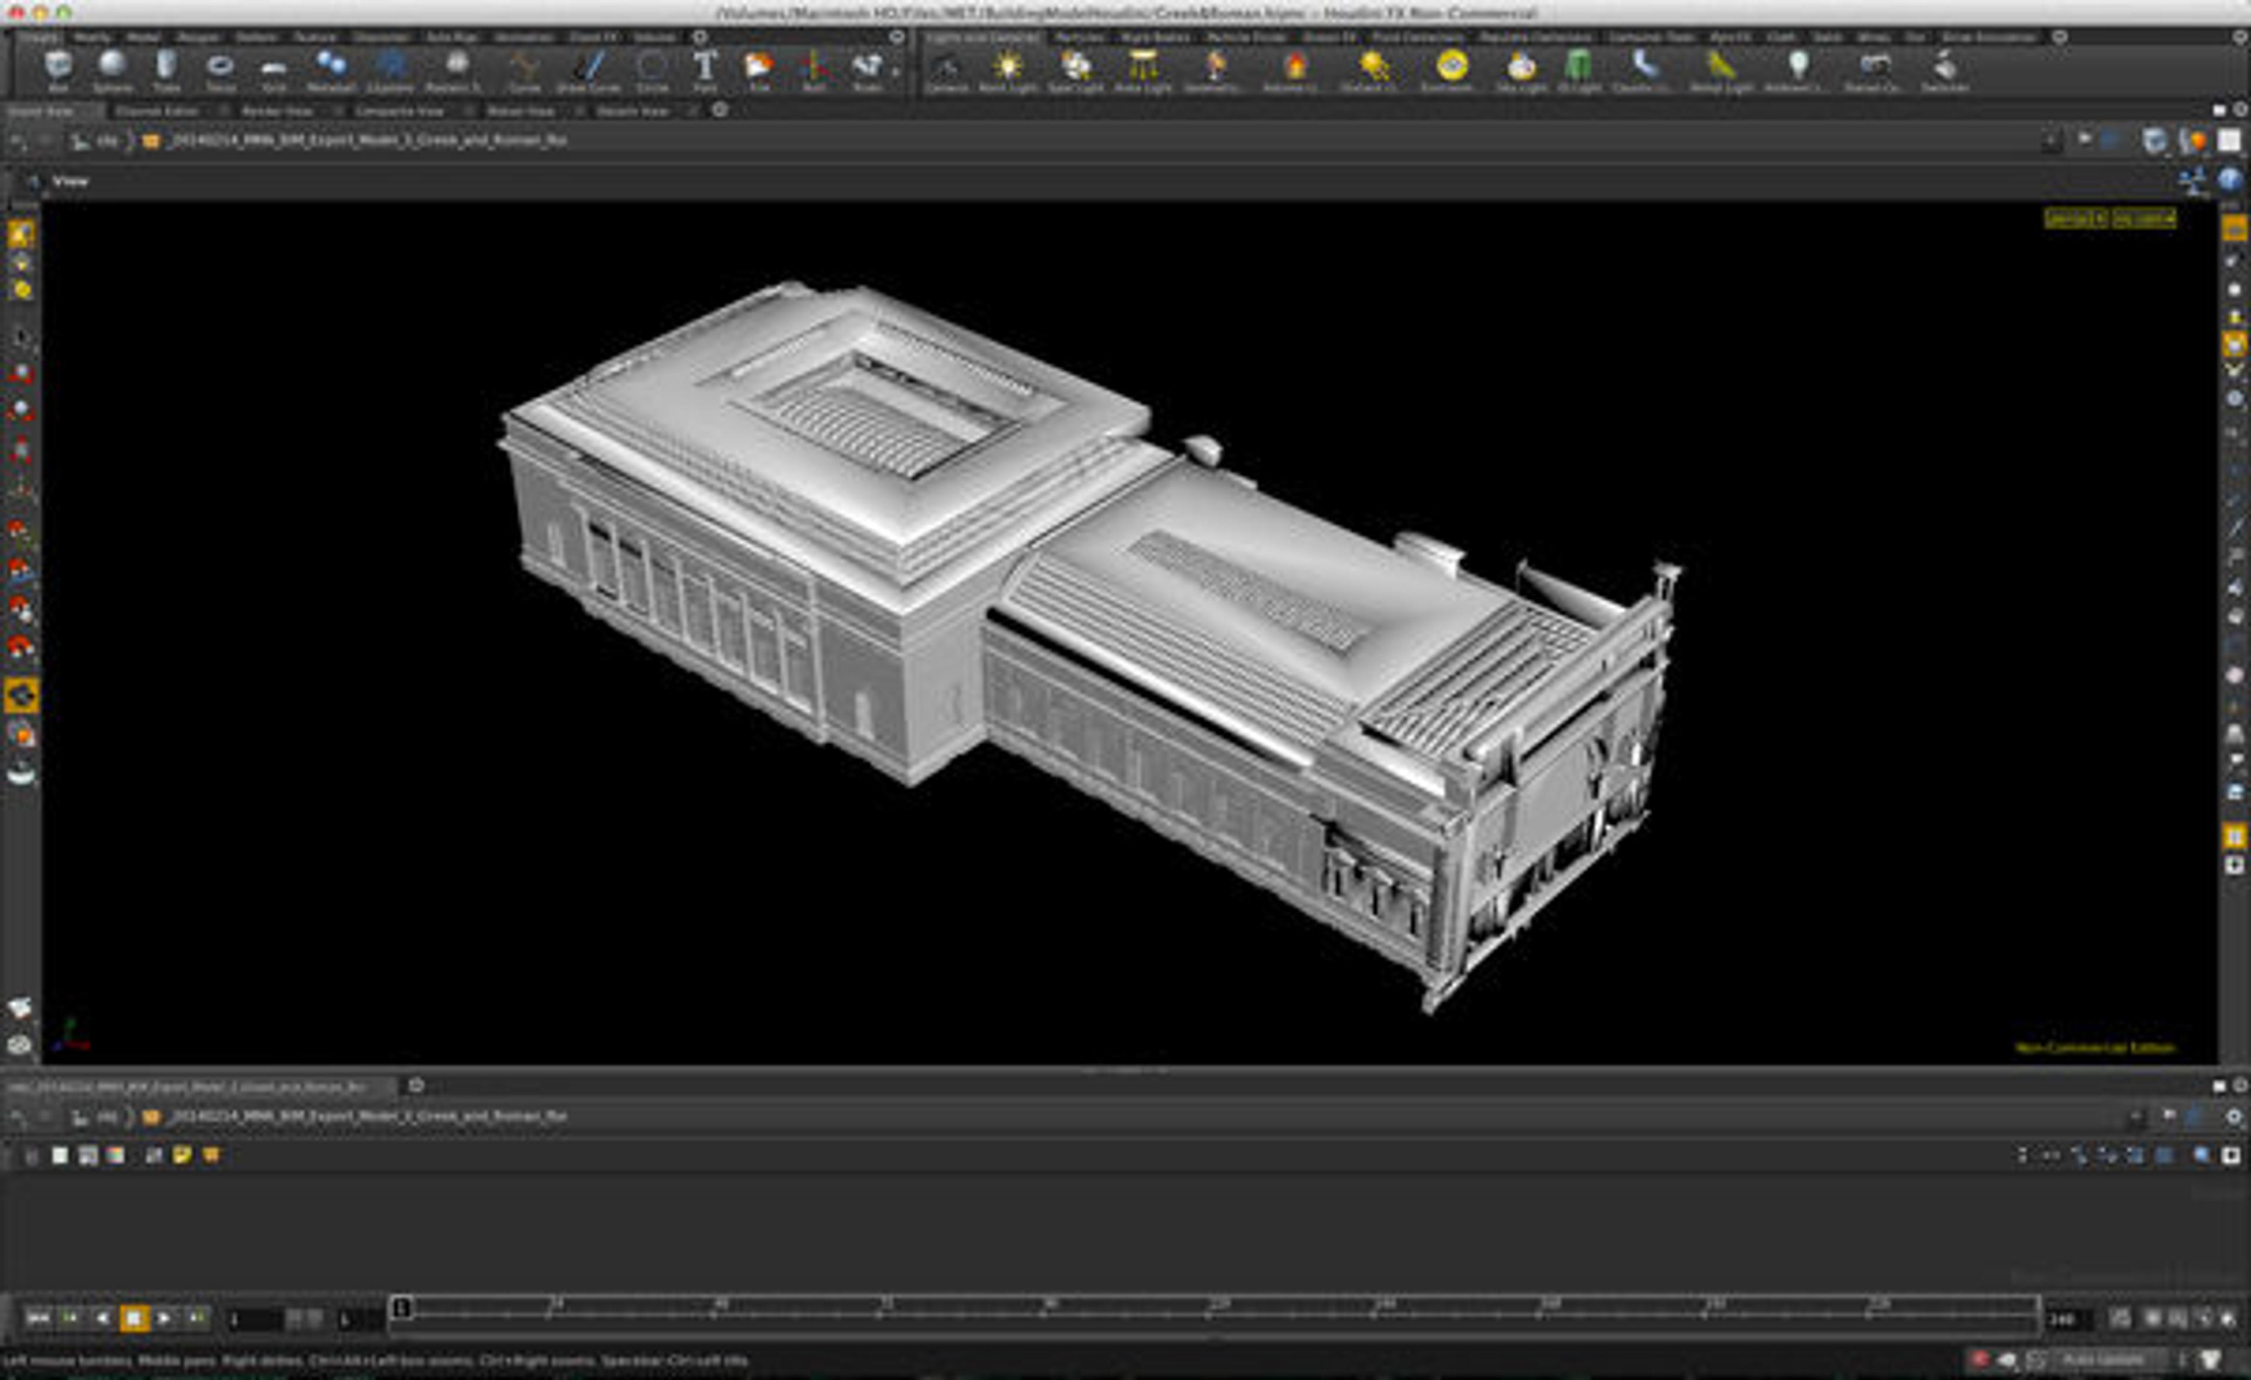Click the timeline current frame marker

(x=401, y=1308)
